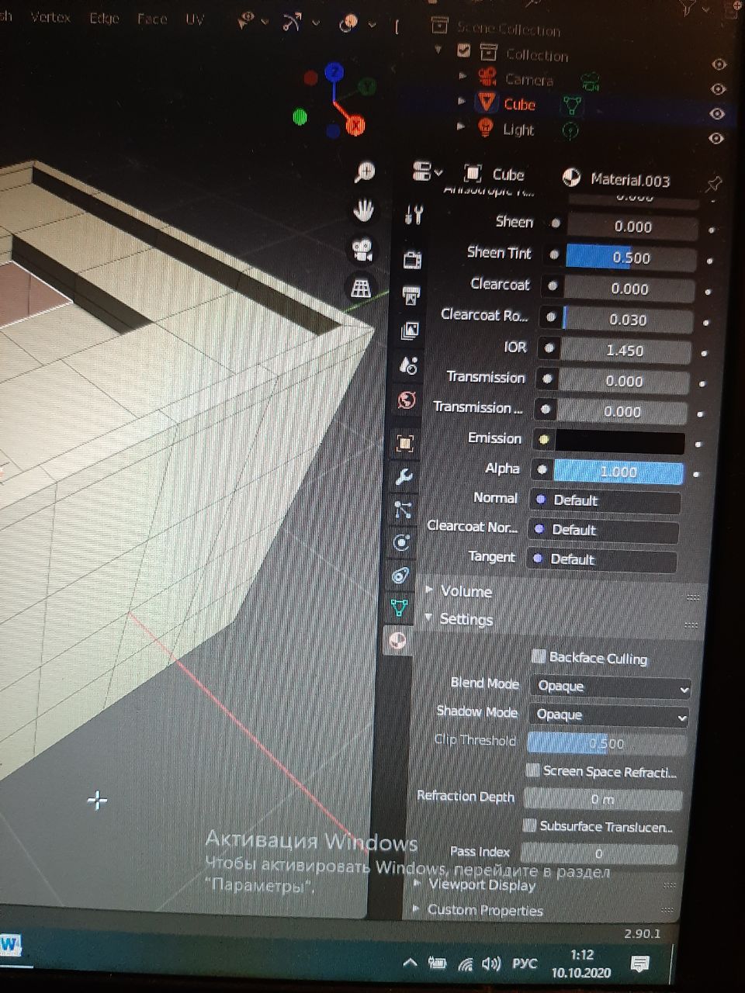745x993 pixels.
Task: Click the Sheen Tint slider
Action: tap(631, 258)
